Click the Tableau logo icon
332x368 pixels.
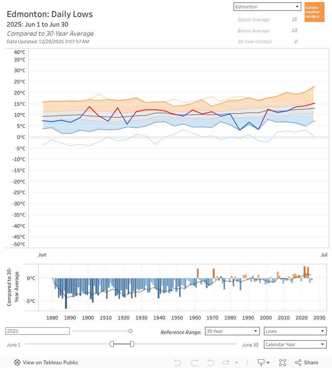pyautogui.click(x=17, y=362)
